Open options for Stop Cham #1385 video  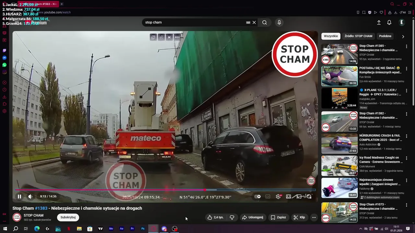pos(407,46)
